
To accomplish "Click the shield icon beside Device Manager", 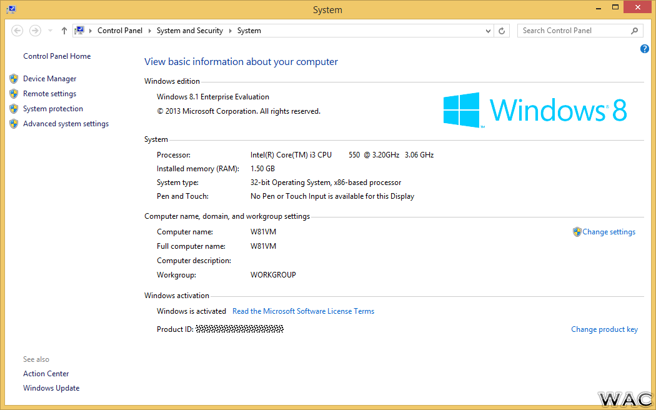I will (14, 79).
